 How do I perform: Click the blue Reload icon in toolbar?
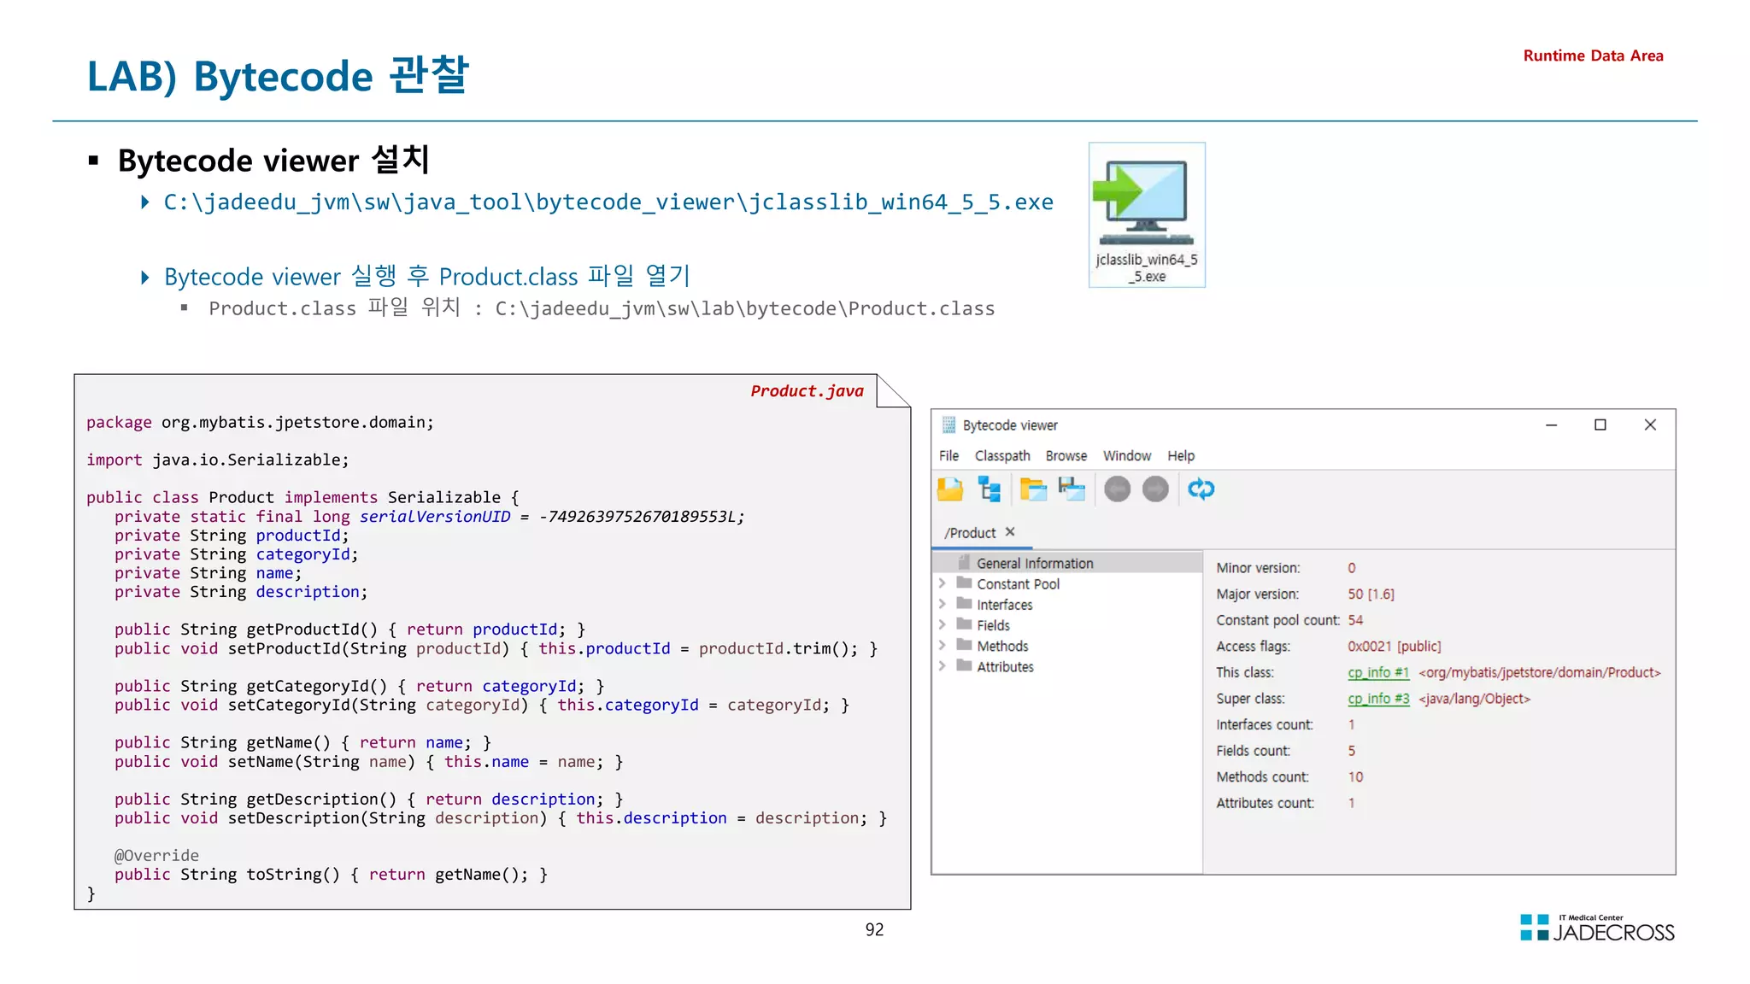[1201, 489]
